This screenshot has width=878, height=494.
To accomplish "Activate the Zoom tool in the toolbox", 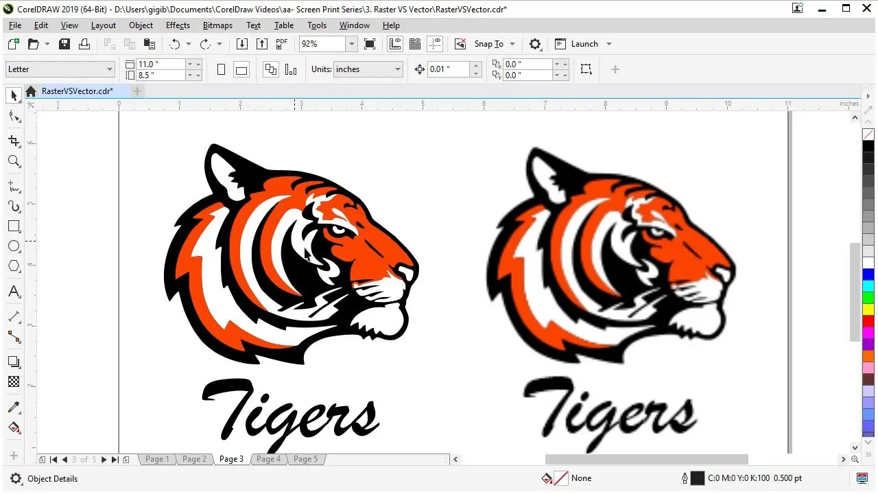I will 14,161.
